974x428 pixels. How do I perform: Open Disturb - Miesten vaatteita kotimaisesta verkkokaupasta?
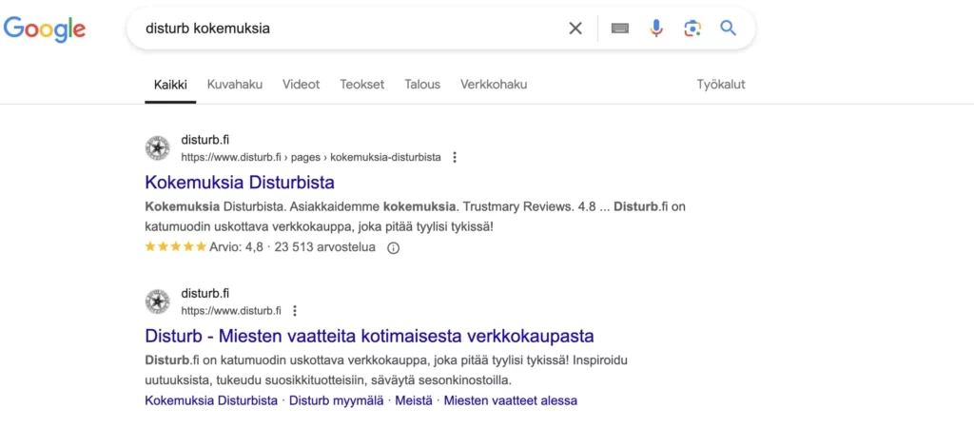pyautogui.click(x=370, y=336)
